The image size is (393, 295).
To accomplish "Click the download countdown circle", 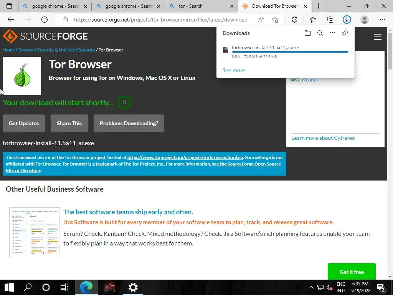I will pyautogui.click(x=124, y=102).
